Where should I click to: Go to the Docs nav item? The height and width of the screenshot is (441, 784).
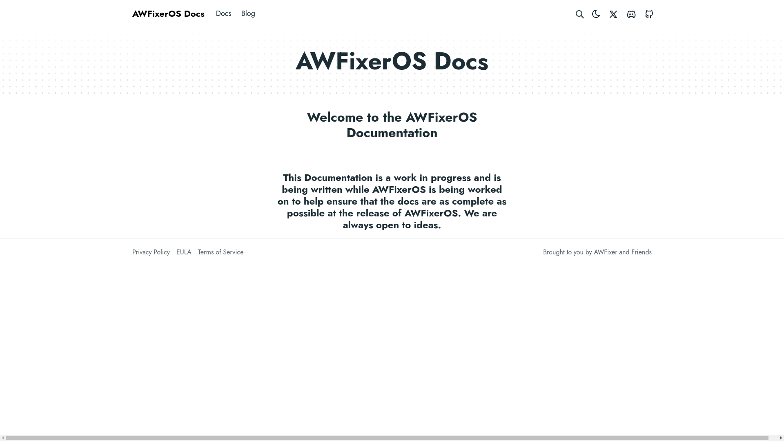click(x=223, y=13)
